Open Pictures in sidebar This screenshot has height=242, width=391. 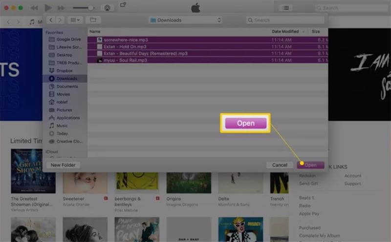(61, 110)
